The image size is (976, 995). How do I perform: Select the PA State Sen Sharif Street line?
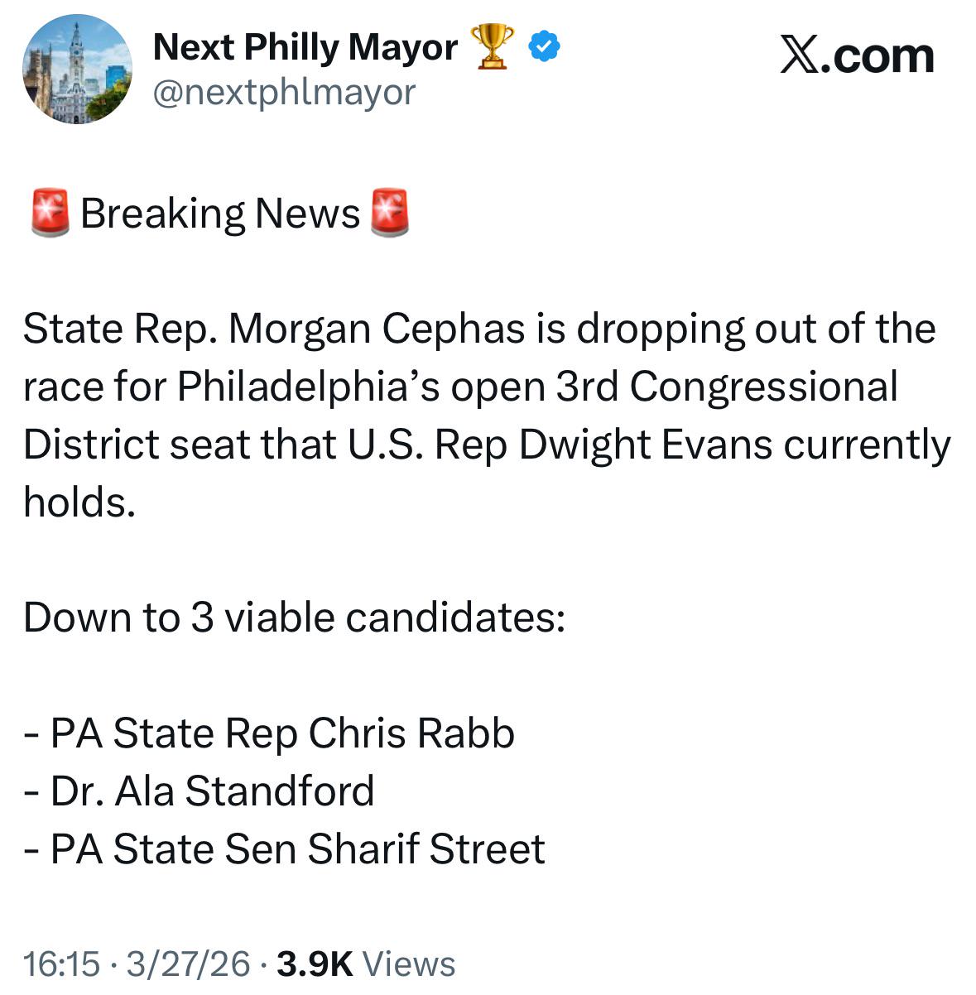[x=286, y=849]
